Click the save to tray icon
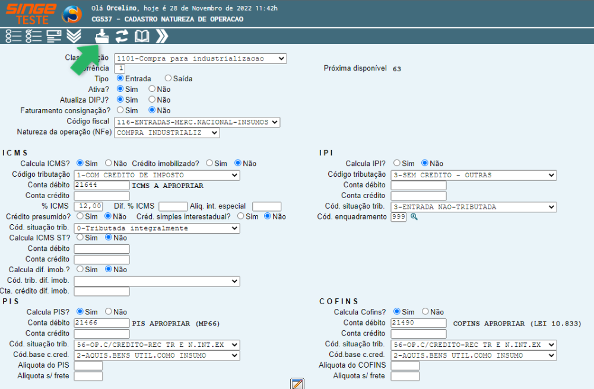Screen dimensions: 594x389 tap(102, 36)
